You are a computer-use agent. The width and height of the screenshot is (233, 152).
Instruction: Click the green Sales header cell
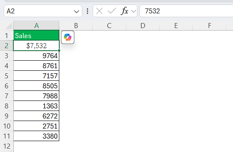(36, 36)
